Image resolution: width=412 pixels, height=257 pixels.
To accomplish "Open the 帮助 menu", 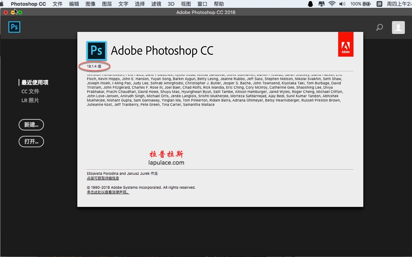I will pyautogui.click(x=219, y=4).
